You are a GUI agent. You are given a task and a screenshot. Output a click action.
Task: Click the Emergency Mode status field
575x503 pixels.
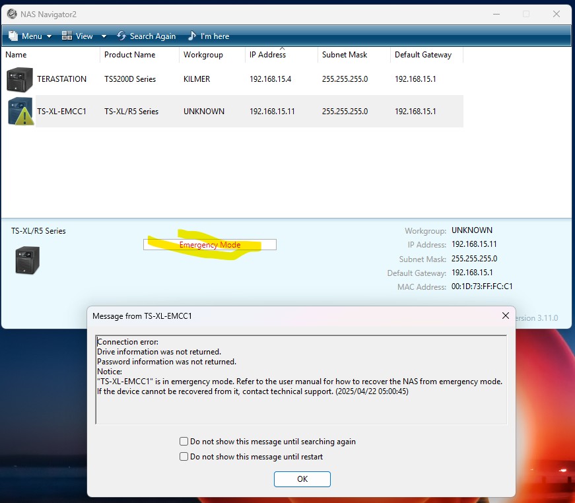pyautogui.click(x=210, y=244)
